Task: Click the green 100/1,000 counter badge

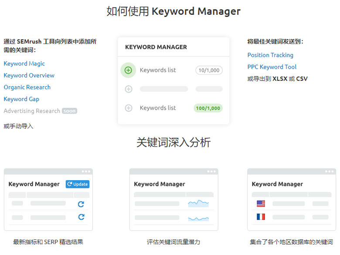Action: click(x=208, y=108)
